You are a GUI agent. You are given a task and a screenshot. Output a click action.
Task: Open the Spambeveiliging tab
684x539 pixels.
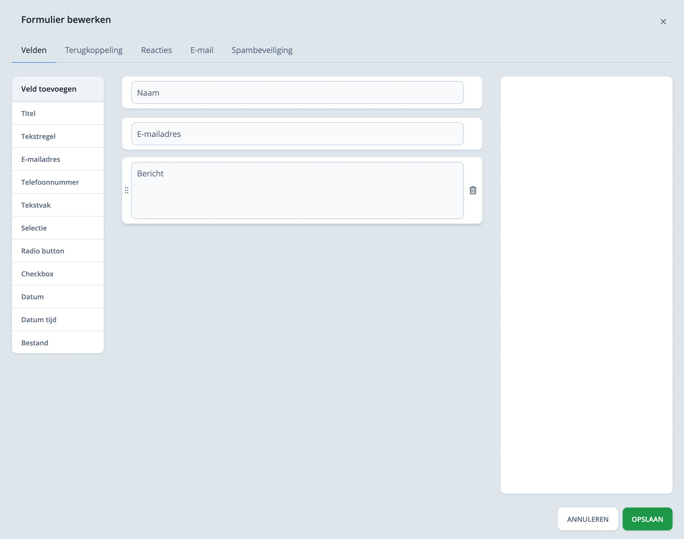tap(262, 50)
